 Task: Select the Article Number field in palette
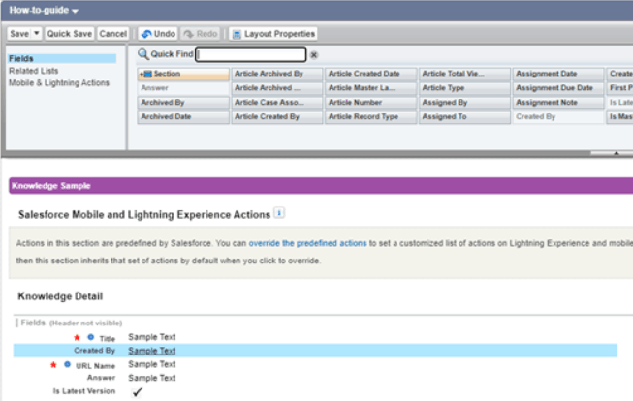pyautogui.click(x=369, y=102)
